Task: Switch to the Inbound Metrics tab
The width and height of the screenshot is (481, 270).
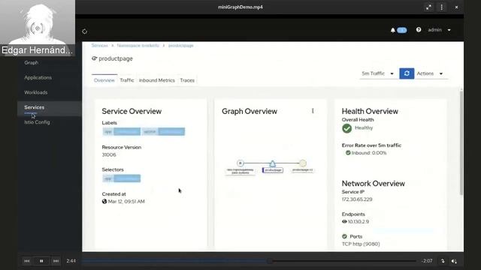Action: (x=157, y=80)
